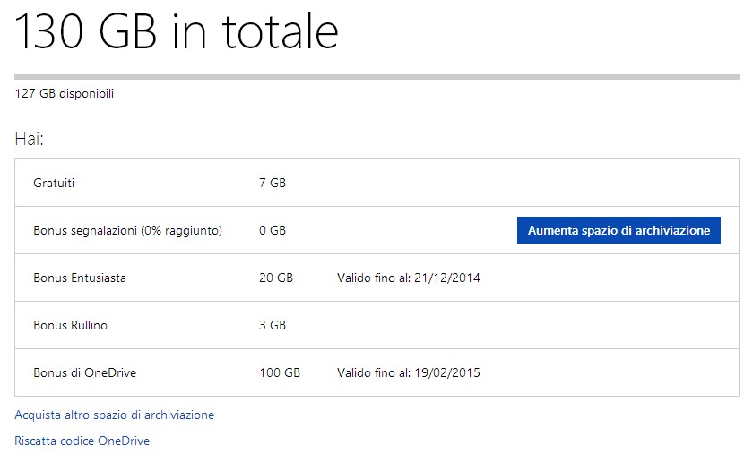753x462 pixels.
Task: Click the 130 GB in totale heading
Action: coord(177,32)
